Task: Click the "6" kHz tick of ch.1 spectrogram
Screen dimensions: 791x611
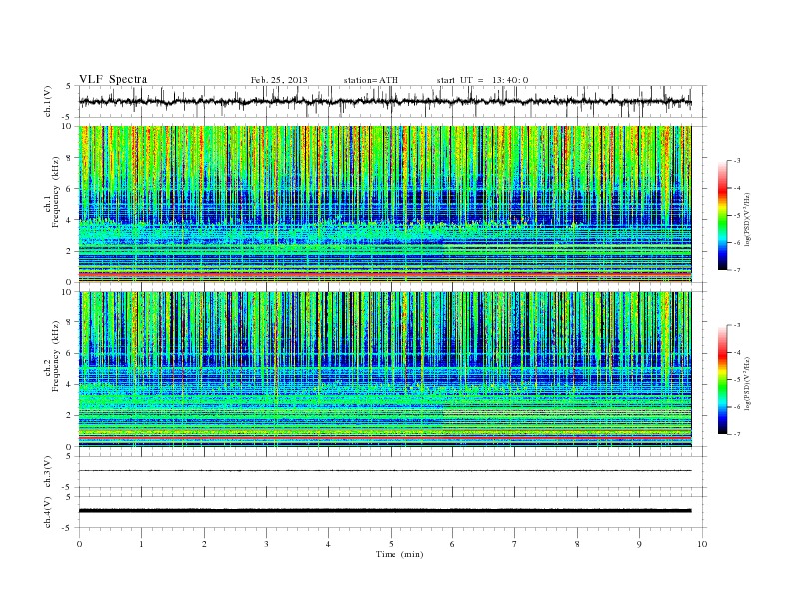Action: point(70,189)
